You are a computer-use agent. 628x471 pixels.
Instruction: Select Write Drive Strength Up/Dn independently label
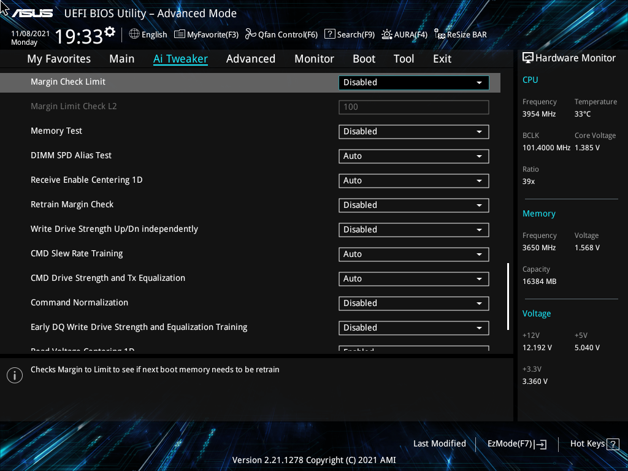115,229
